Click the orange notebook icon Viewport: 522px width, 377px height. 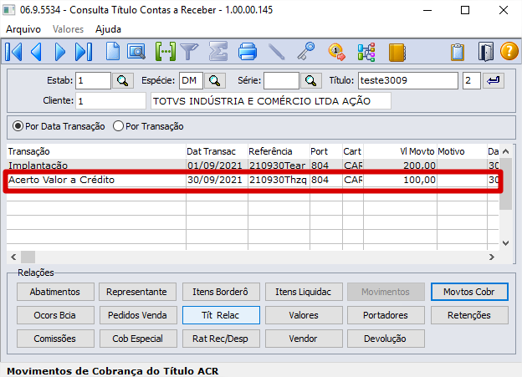coord(397,52)
